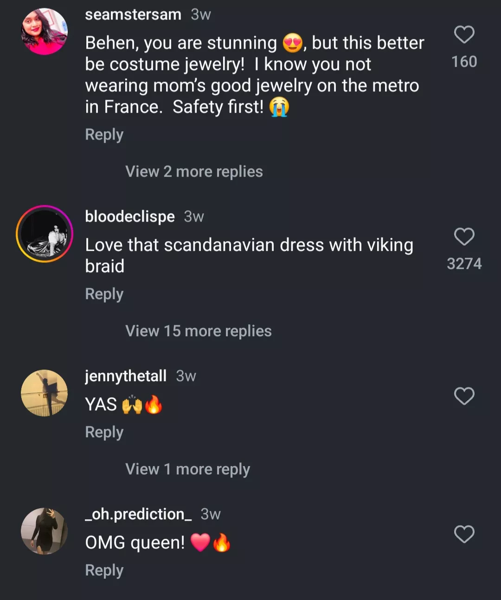The image size is (501, 600).
Task: Open the seamstersam username link
Action: pyautogui.click(x=133, y=14)
